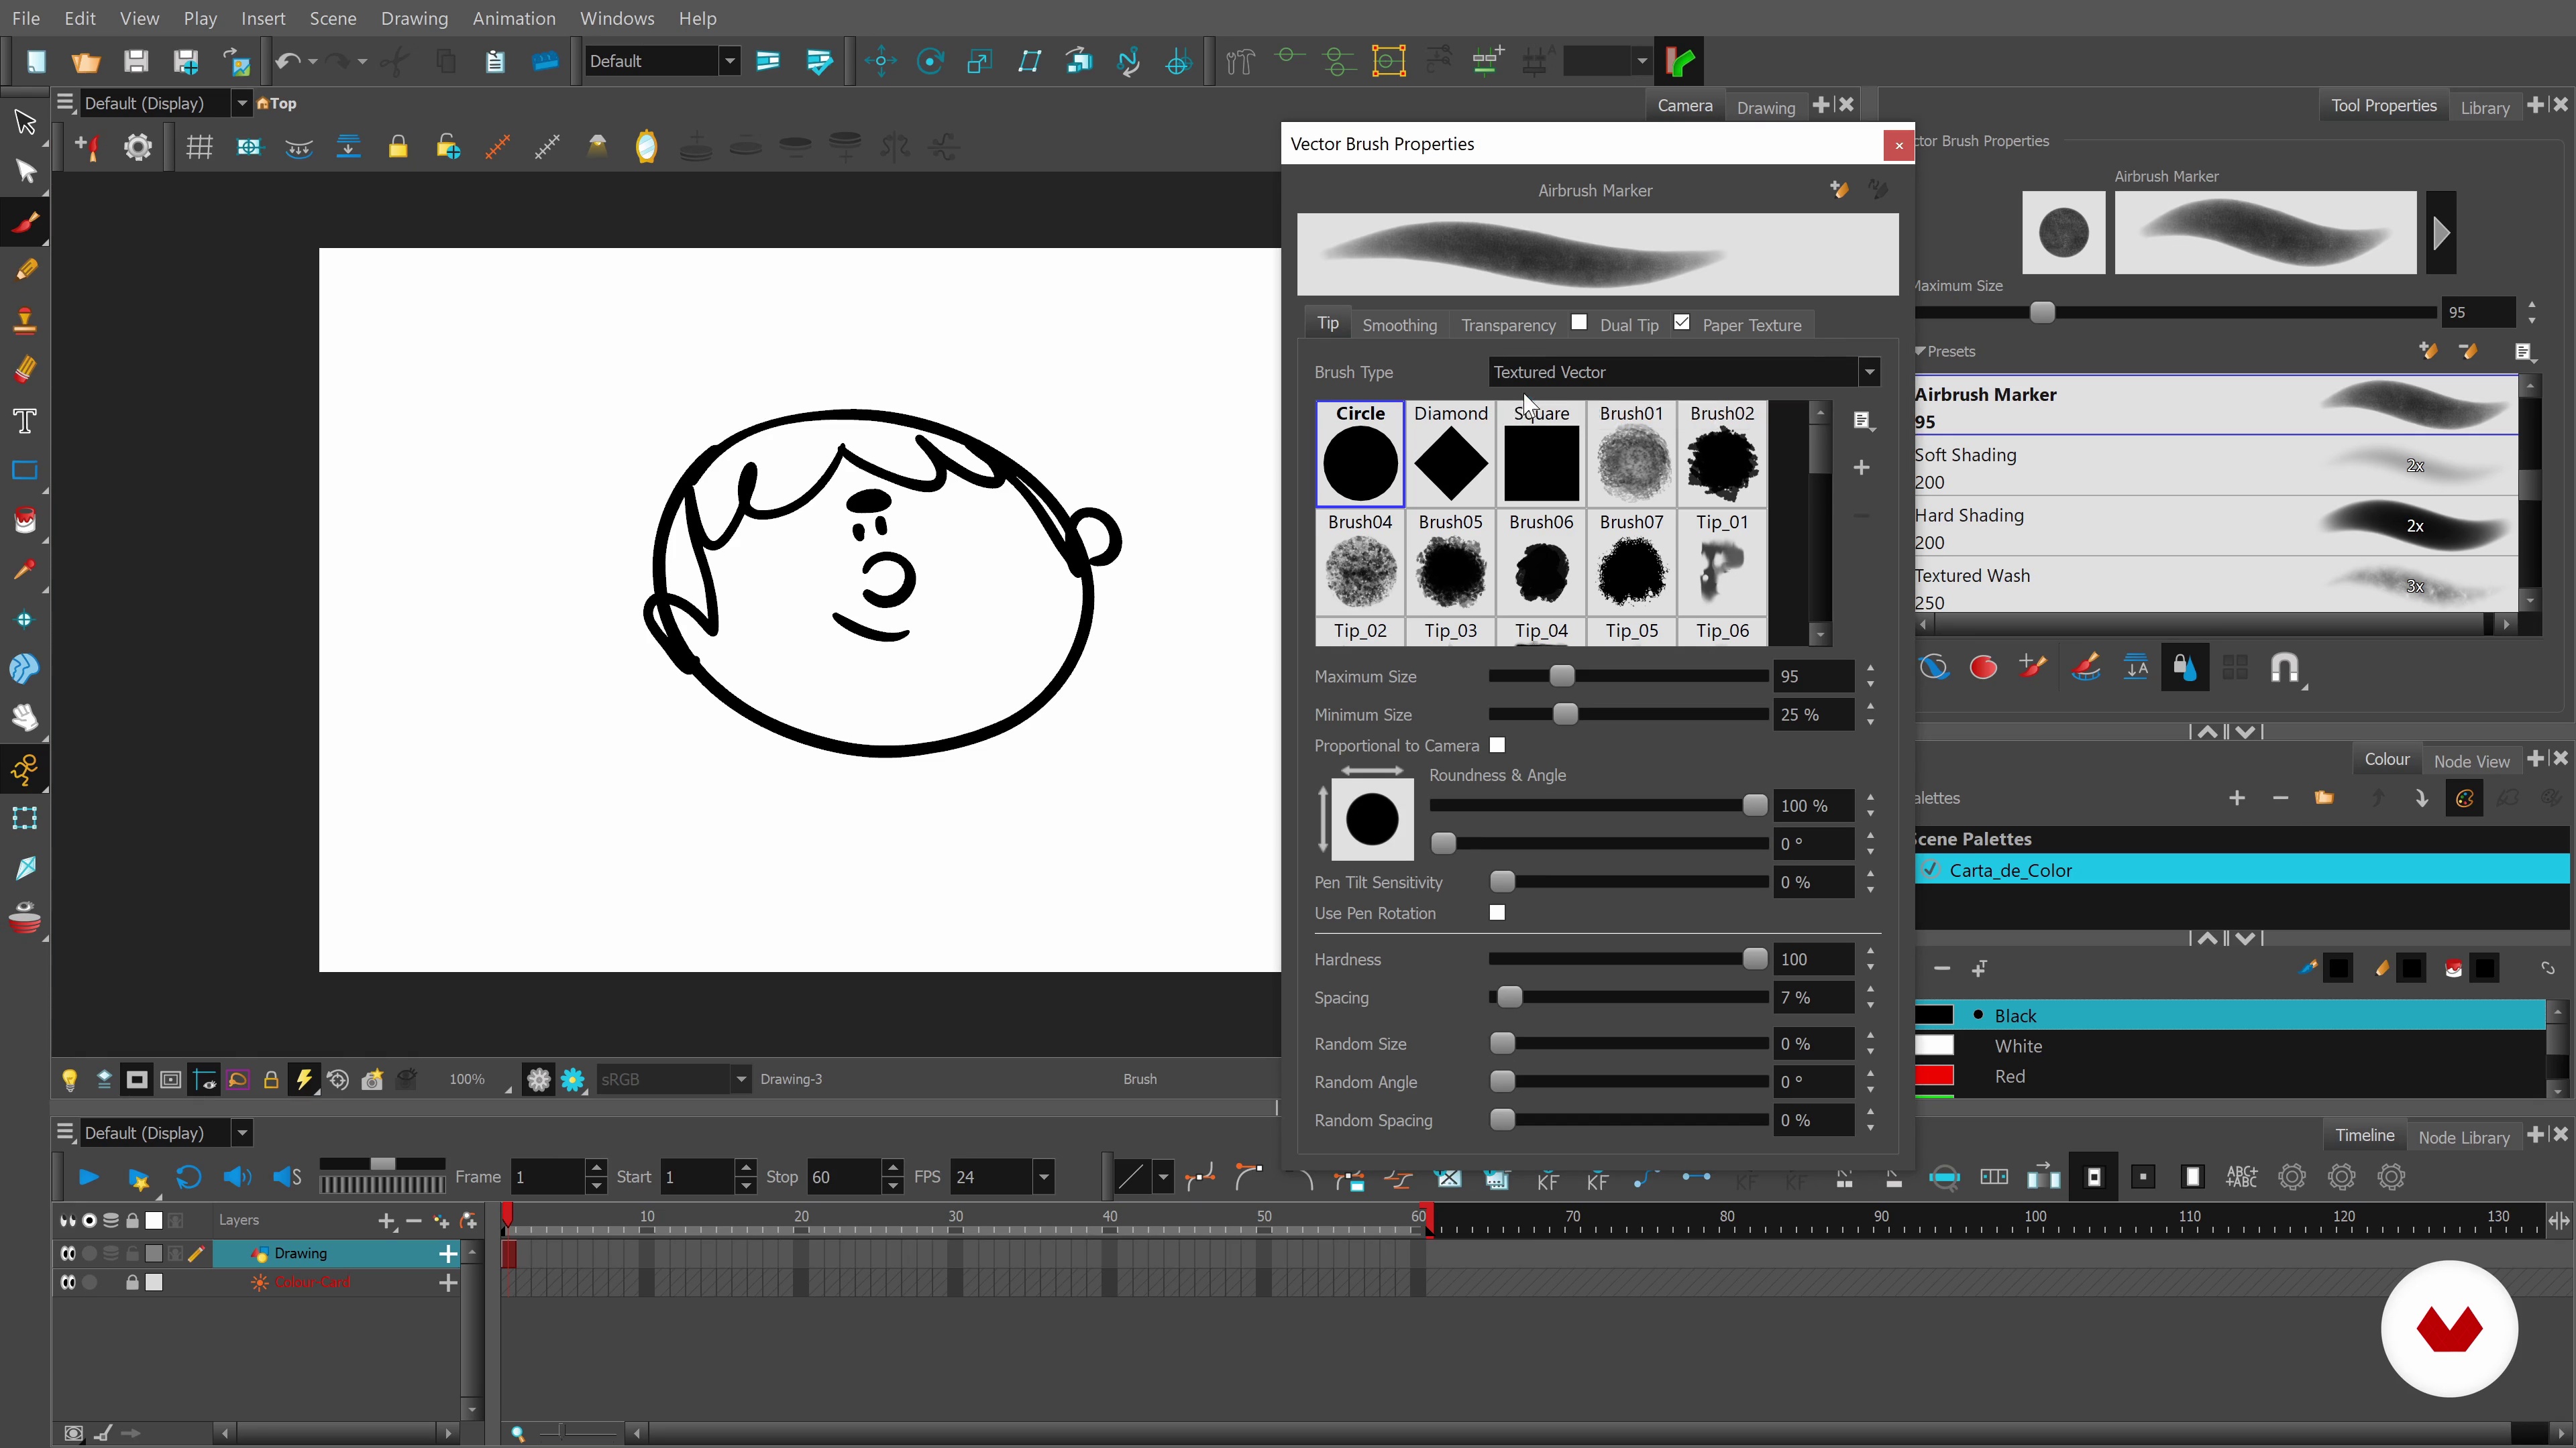
Task: Open the sRGB colour space dropdown
Action: (741, 1079)
